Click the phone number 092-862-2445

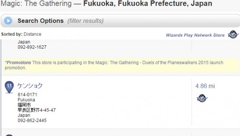point(32,120)
